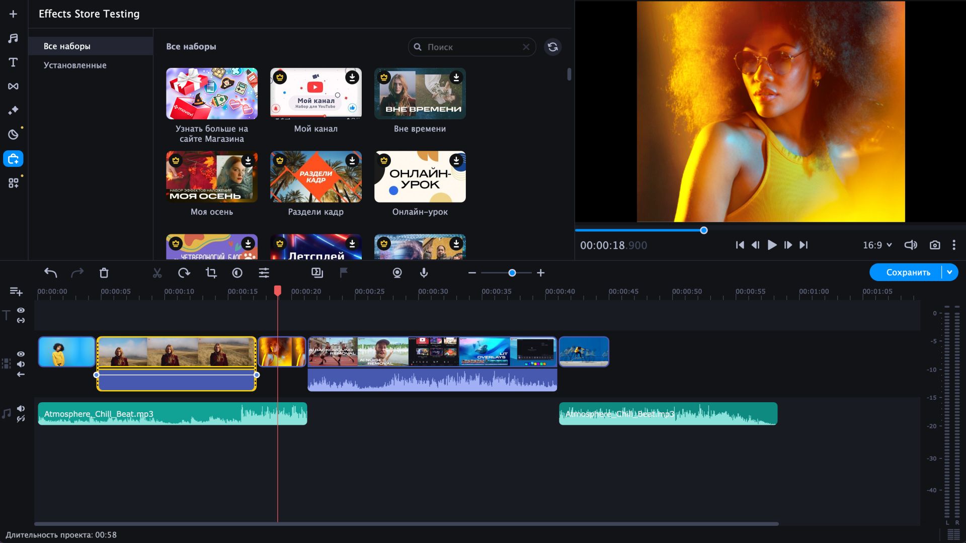Adjust the timeline zoom slider handle
Image resolution: width=966 pixels, height=543 pixels.
(x=512, y=273)
